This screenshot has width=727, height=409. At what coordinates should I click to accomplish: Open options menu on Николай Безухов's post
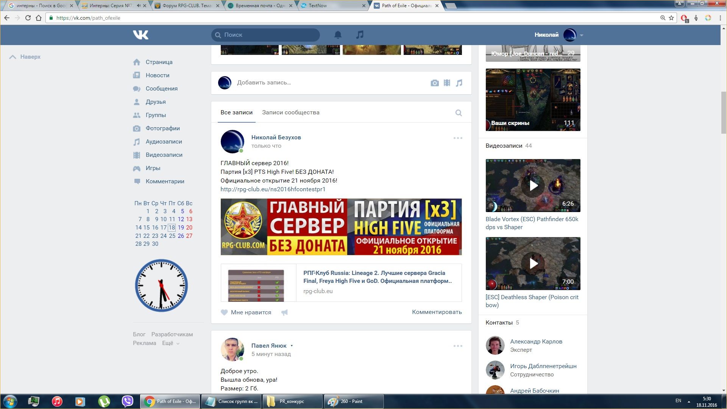tap(458, 138)
